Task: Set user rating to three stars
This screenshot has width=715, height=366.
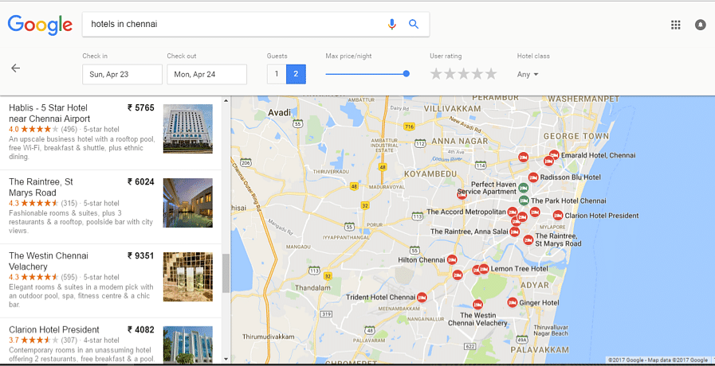Action: click(x=463, y=74)
